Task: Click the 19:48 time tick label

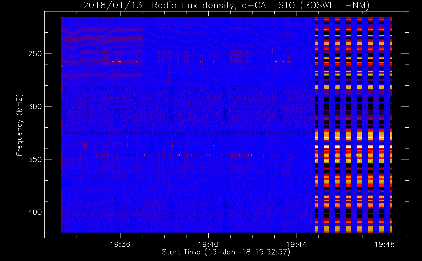Action: coord(385,245)
